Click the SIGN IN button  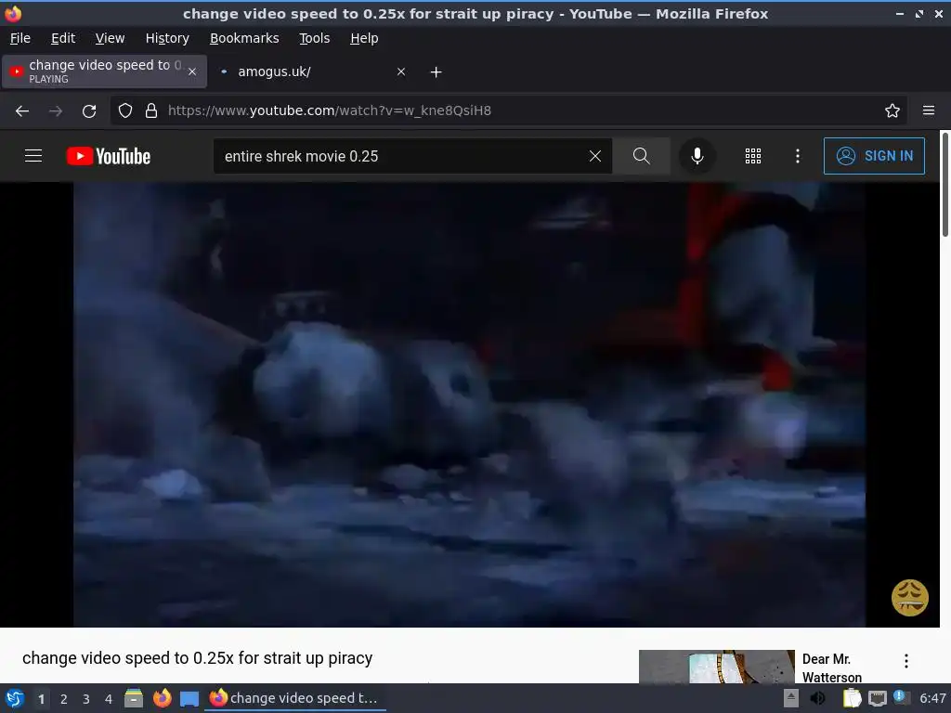(874, 156)
